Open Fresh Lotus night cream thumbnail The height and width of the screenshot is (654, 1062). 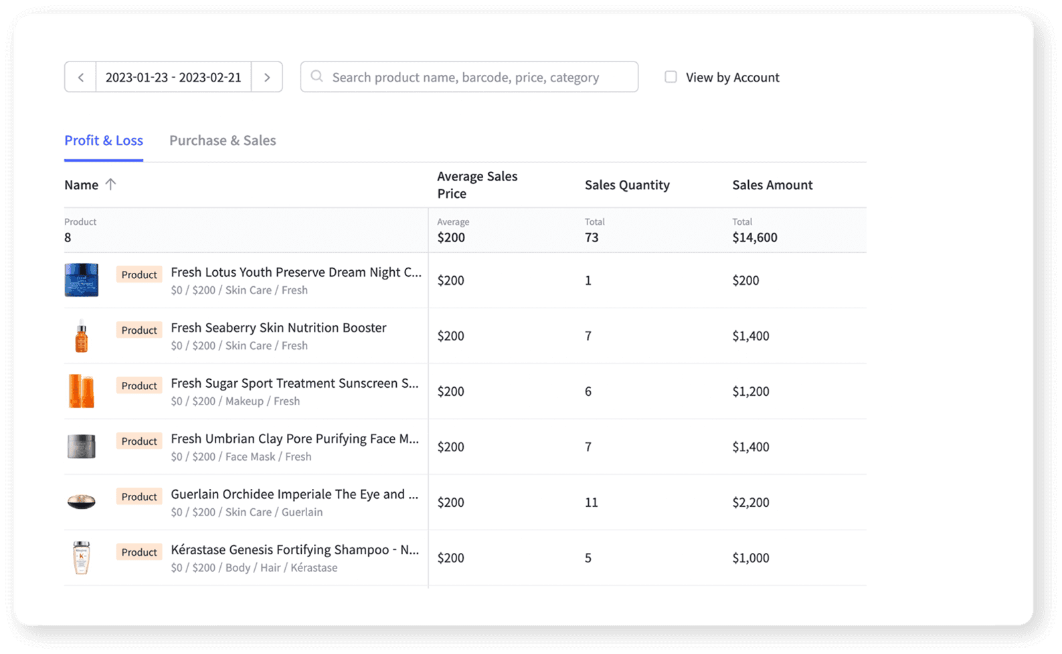82,280
